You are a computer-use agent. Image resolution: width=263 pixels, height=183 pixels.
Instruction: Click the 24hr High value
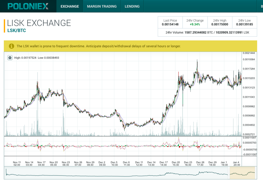click(x=220, y=25)
